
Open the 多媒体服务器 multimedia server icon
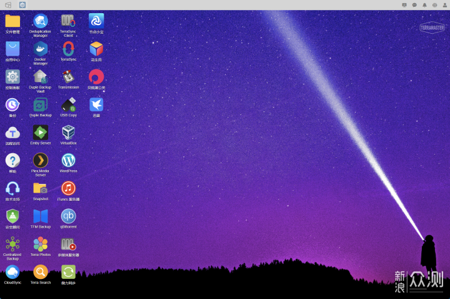(x=68, y=244)
